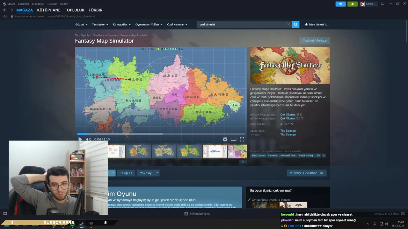Screen dimensions: 408x229
Task: Expand the Özel Kısımlar menu
Action: tap(177, 24)
